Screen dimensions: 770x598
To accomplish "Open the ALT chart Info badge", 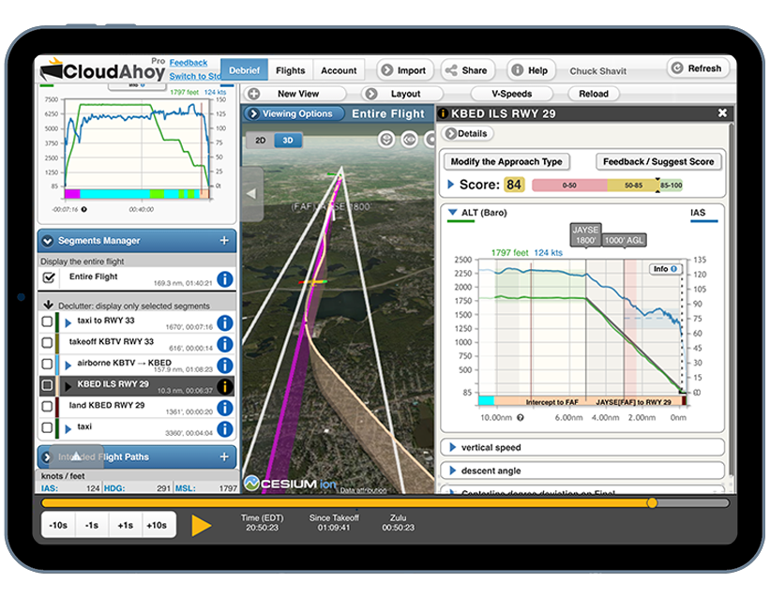I will [665, 269].
